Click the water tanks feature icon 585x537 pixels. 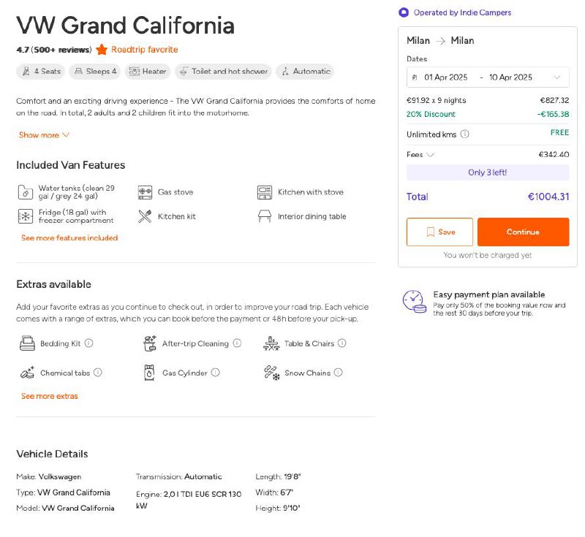(26, 192)
